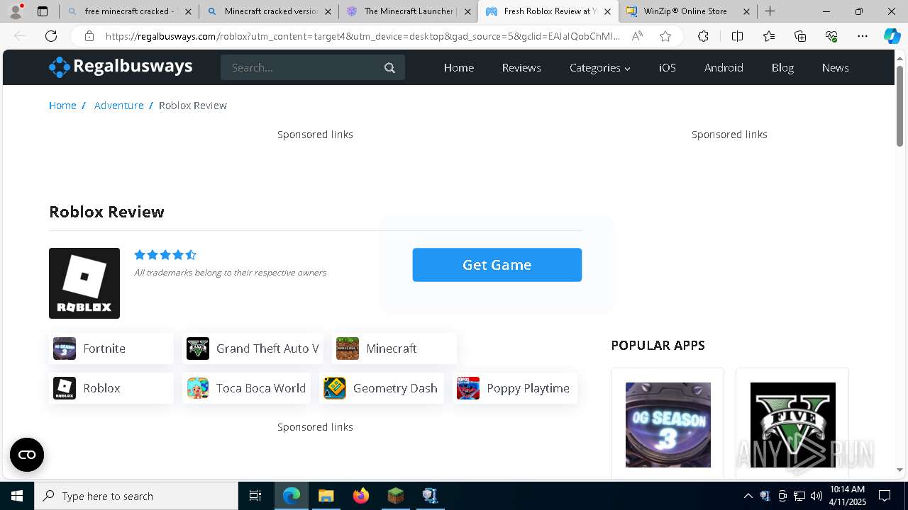Toggle Split screen in Edge toolbar
Screen dimensions: 908x510
[x=737, y=36]
